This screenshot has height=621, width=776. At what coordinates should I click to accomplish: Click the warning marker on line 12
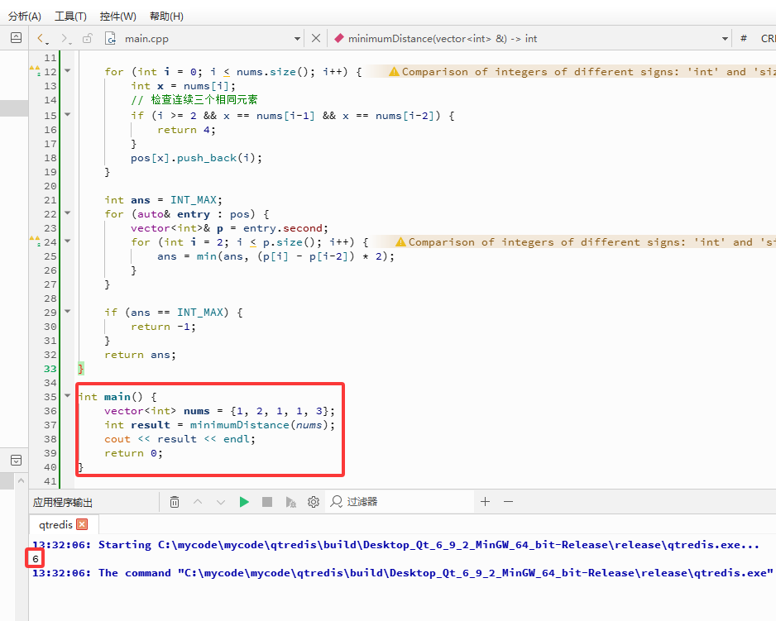(35, 70)
